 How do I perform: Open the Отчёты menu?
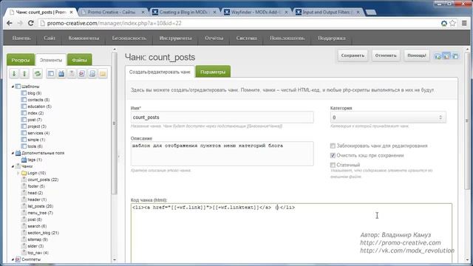[x=214, y=38]
